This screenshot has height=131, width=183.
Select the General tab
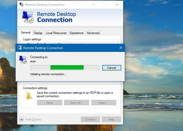(26, 32)
